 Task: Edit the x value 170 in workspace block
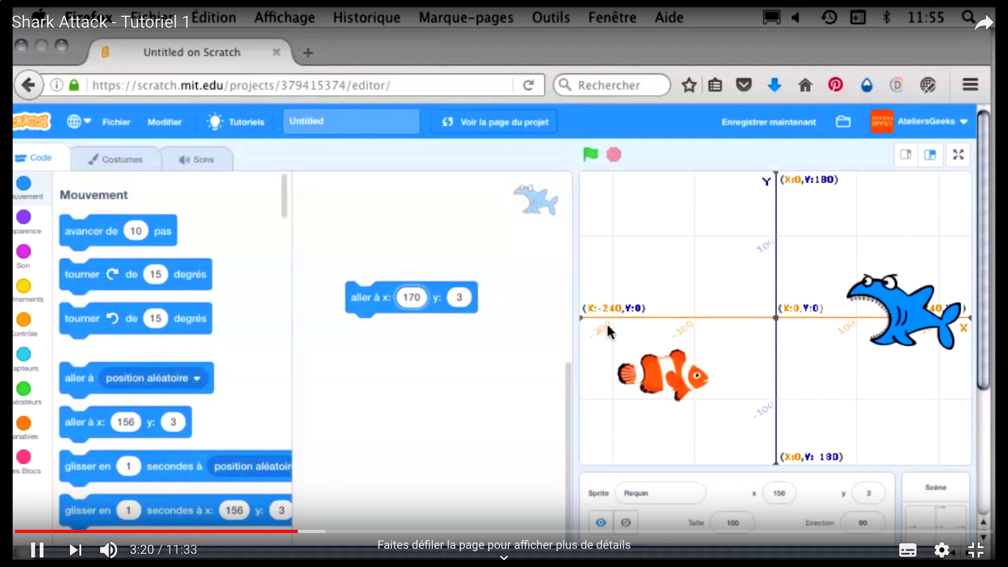pyautogui.click(x=411, y=297)
